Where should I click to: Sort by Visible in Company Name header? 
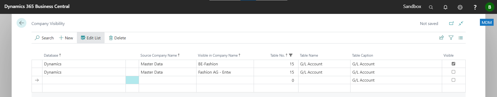(x=219, y=55)
